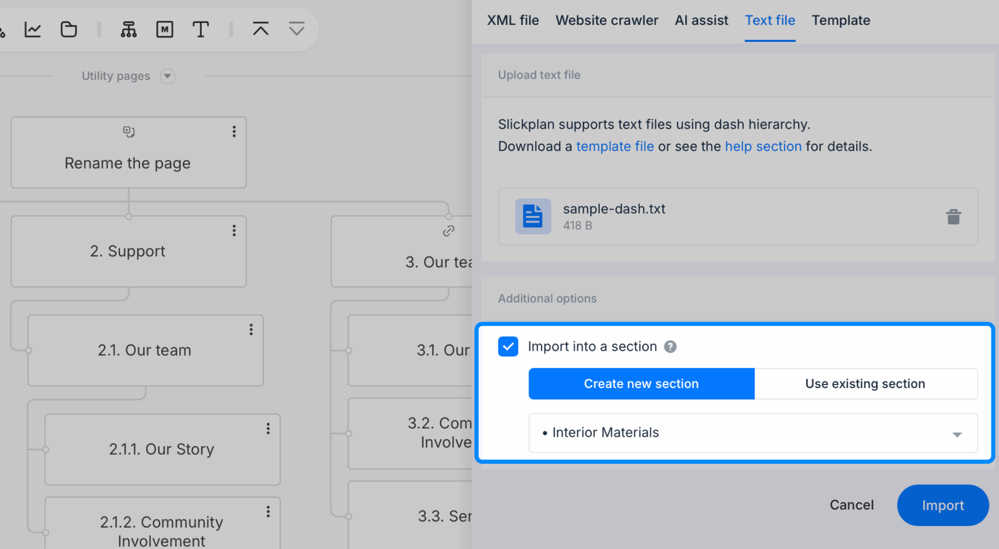Image resolution: width=999 pixels, height=549 pixels.
Task: Switch to the AI assist tab
Action: (702, 20)
